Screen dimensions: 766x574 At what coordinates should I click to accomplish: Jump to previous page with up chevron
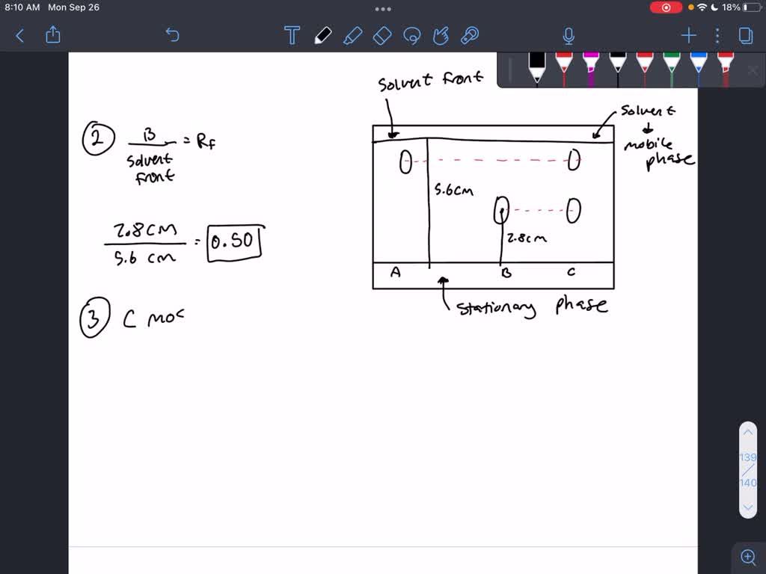point(748,433)
